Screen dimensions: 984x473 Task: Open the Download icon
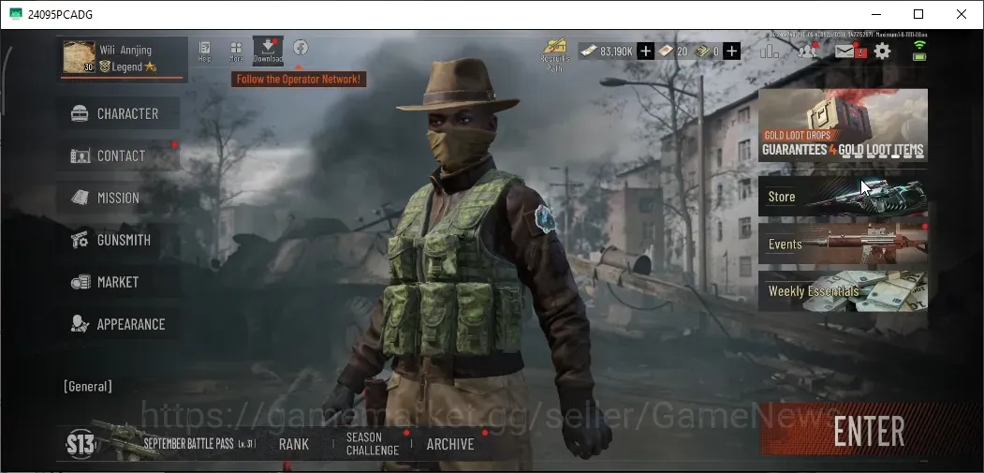pyautogui.click(x=268, y=51)
